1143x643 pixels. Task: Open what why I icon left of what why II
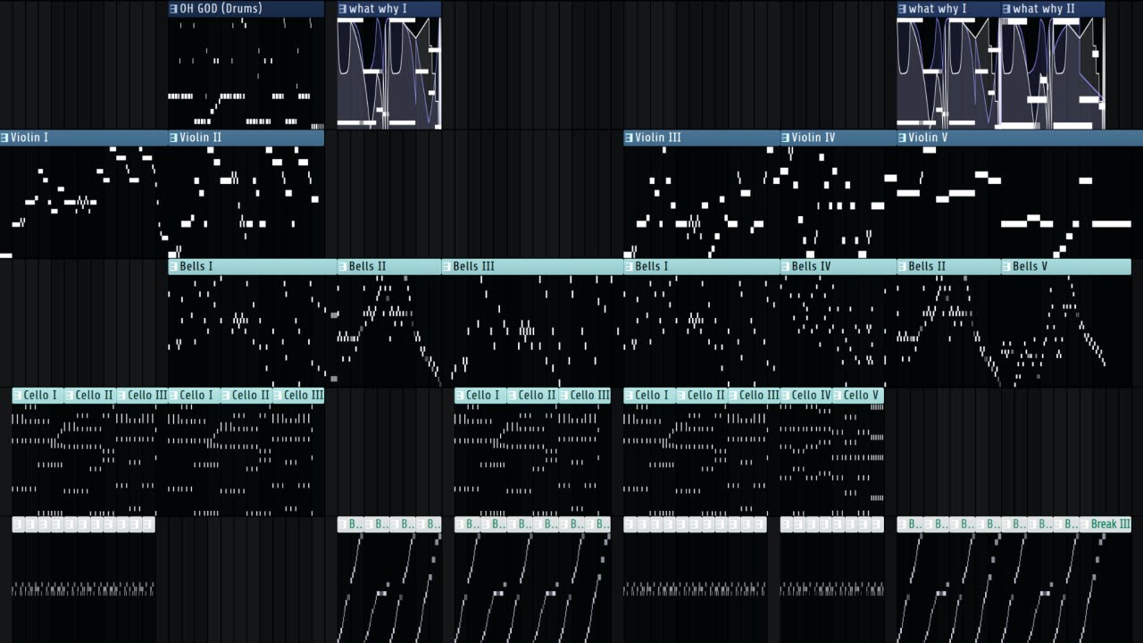903,9
